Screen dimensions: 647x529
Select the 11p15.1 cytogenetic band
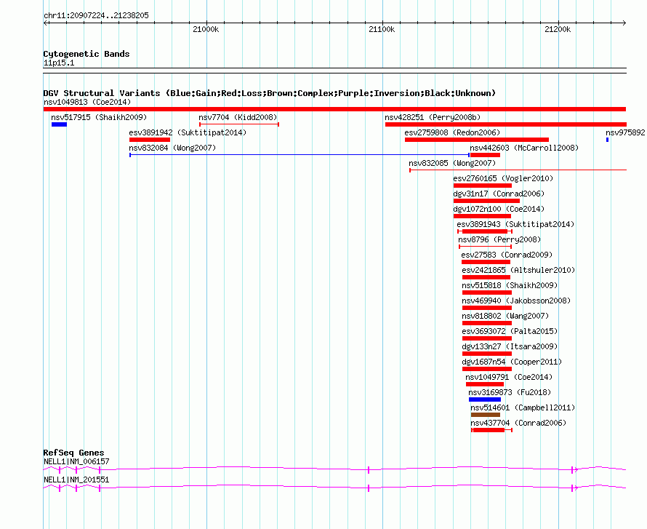[x=59, y=63]
